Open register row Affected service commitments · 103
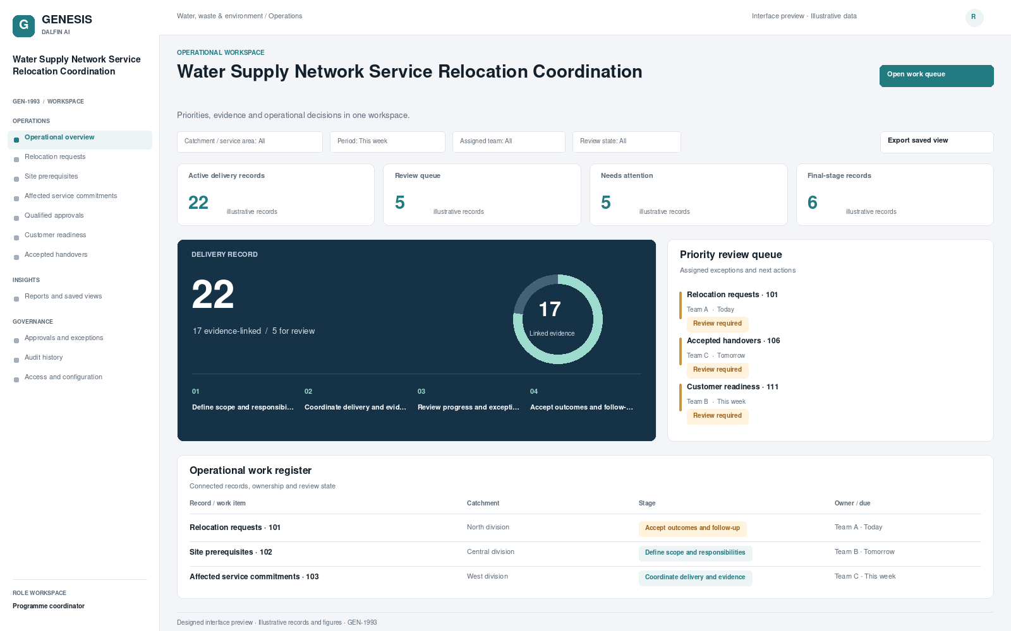This screenshot has width=1011, height=631. click(x=585, y=577)
